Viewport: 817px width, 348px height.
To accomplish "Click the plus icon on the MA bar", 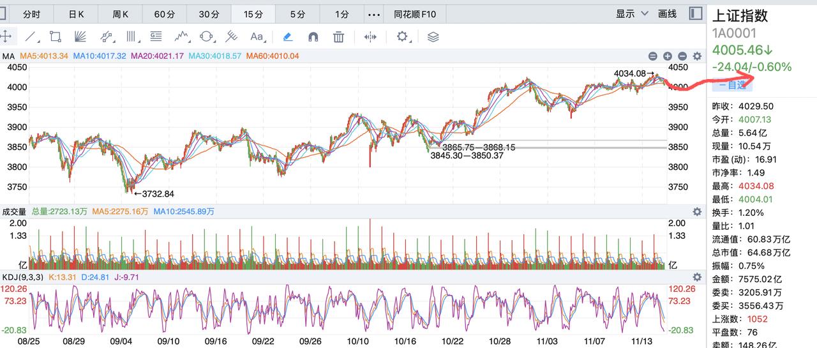I will pyautogui.click(x=668, y=56).
